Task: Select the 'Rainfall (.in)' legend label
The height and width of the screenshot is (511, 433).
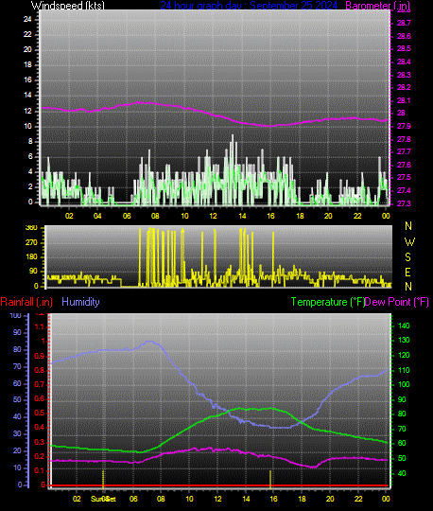Action: coord(26,302)
